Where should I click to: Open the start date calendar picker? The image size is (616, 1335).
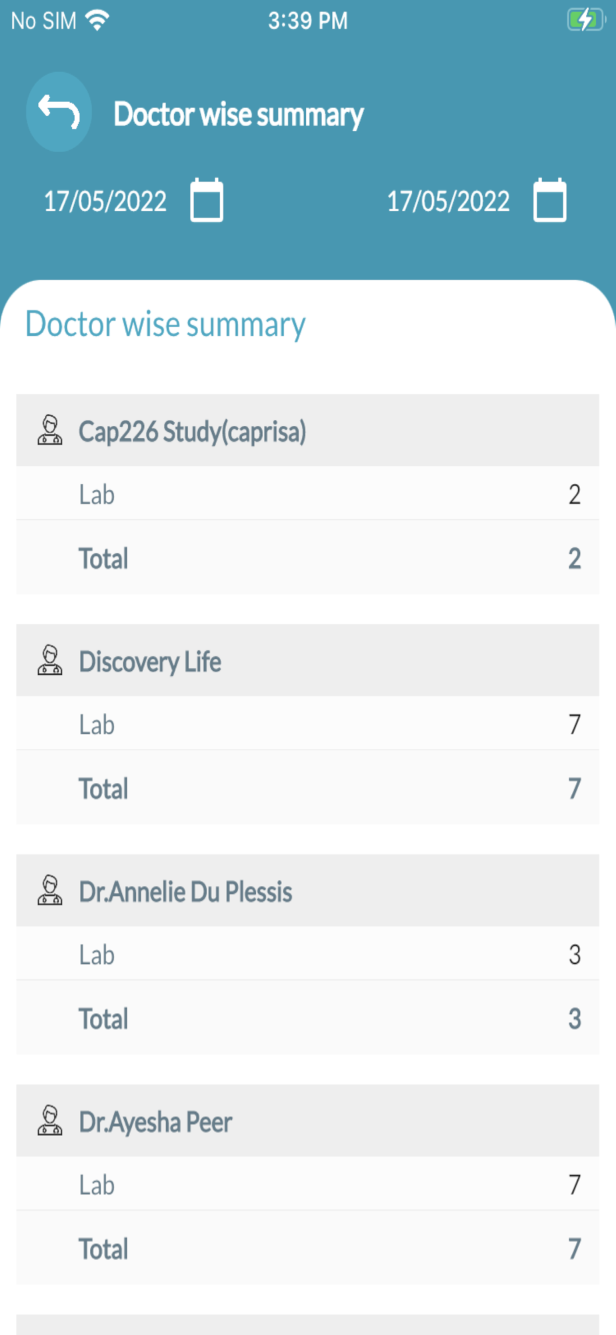(x=207, y=200)
